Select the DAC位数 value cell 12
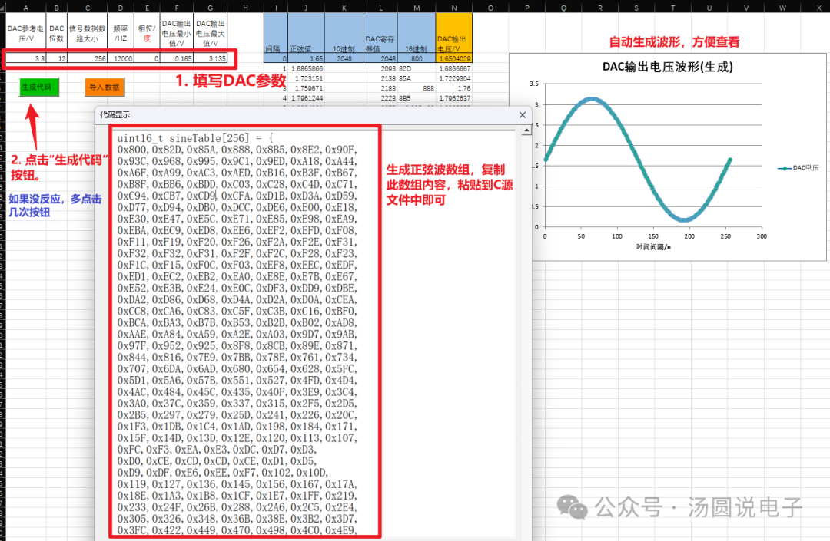Screen dimensions: 830x541 57,58
